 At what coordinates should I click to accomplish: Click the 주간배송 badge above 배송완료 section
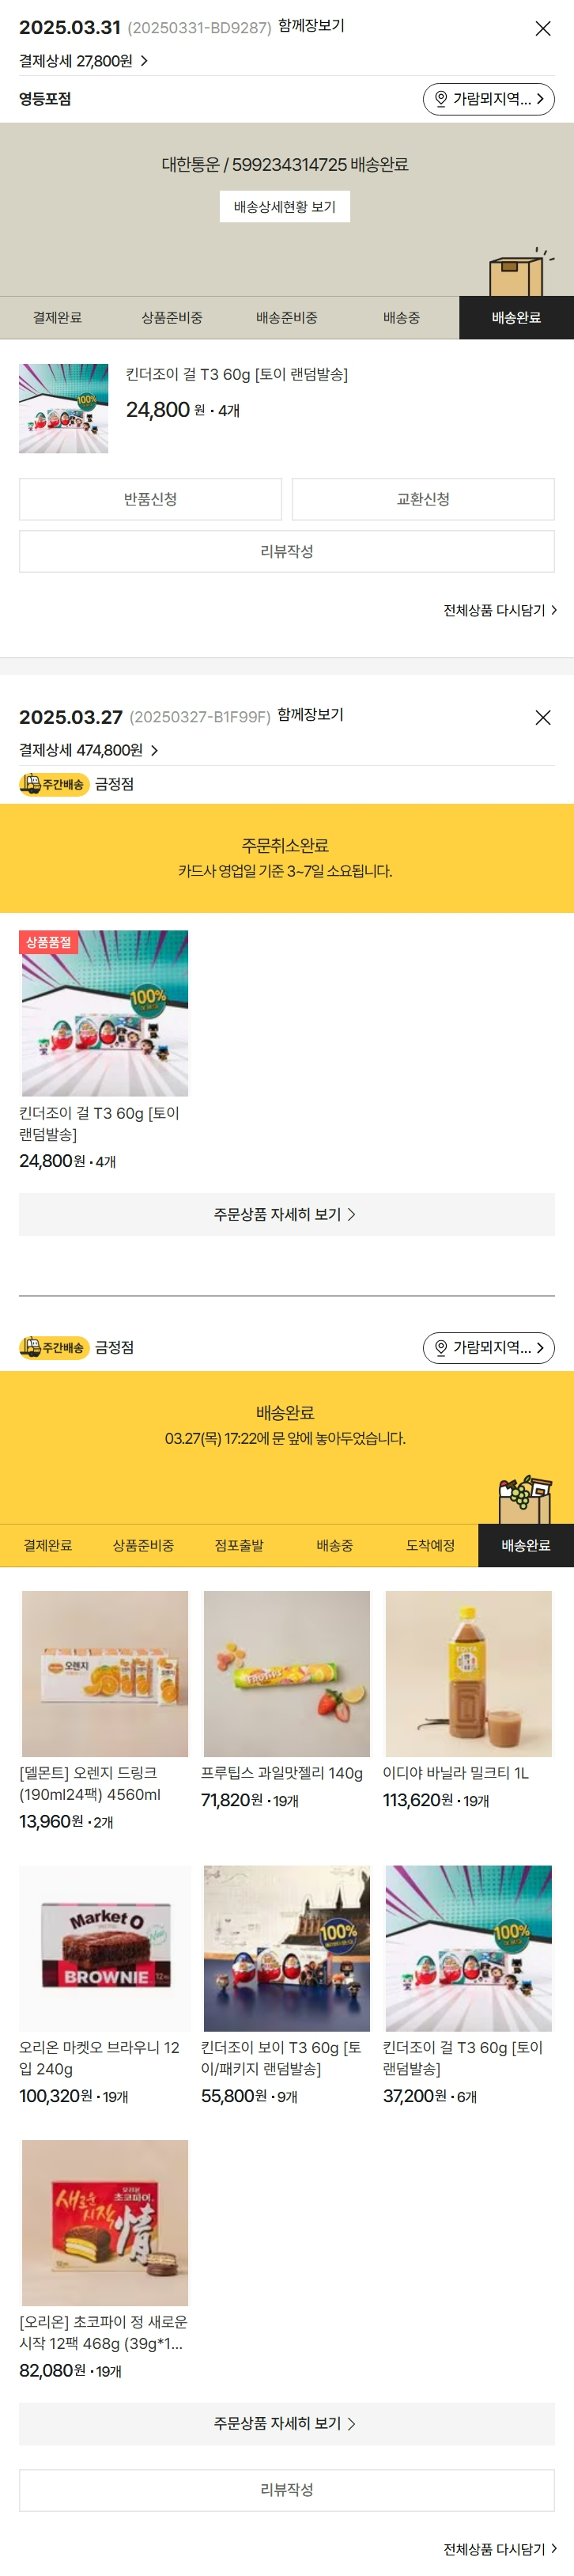coord(55,1348)
